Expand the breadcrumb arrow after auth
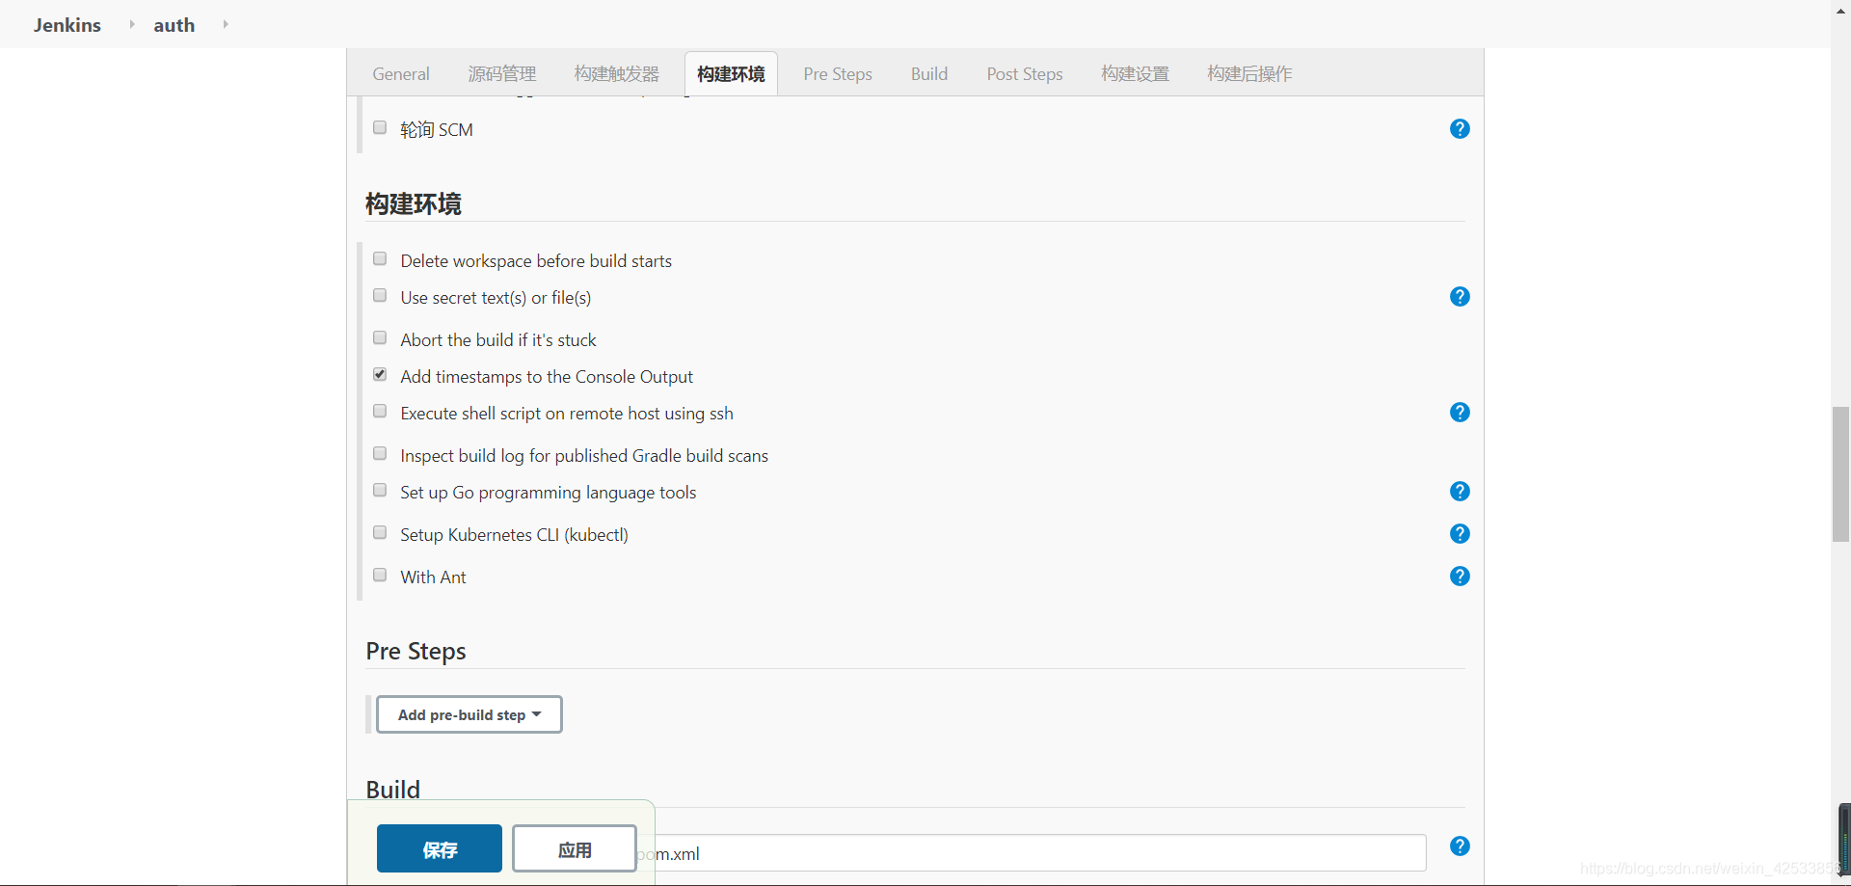Viewport: 1851px width, 886px height. coord(225,24)
